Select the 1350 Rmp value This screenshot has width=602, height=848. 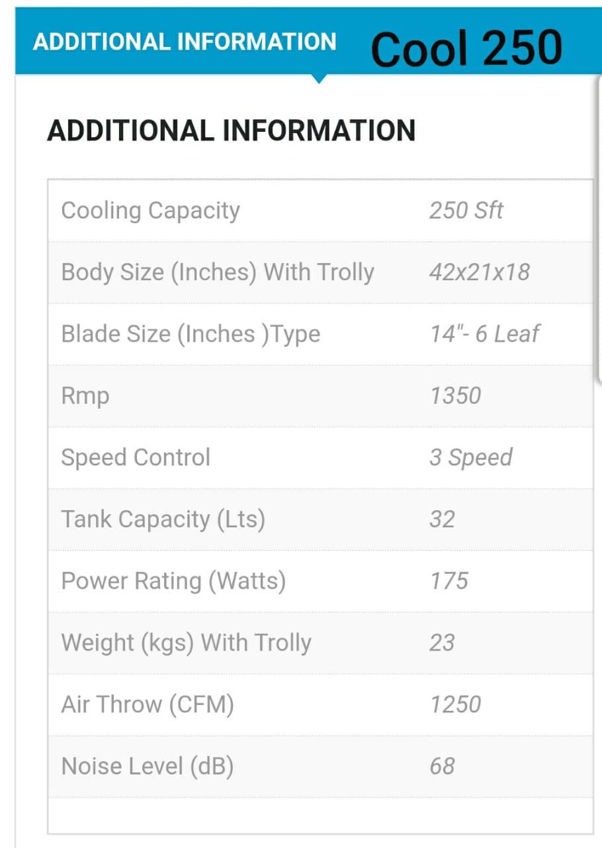[x=455, y=396]
